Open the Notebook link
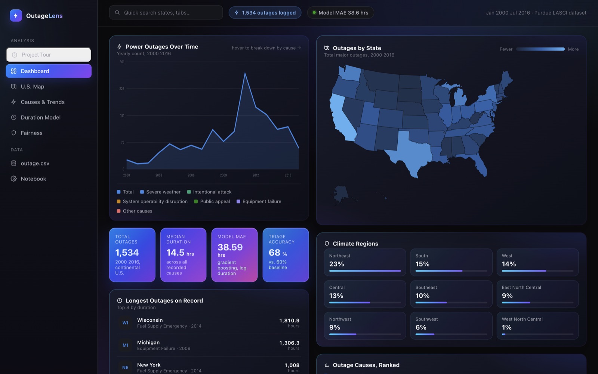Viewport: 598px width, 374px height. (x=49, y=179)
